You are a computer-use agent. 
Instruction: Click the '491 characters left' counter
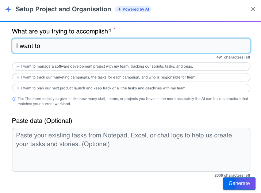(233, 57)
